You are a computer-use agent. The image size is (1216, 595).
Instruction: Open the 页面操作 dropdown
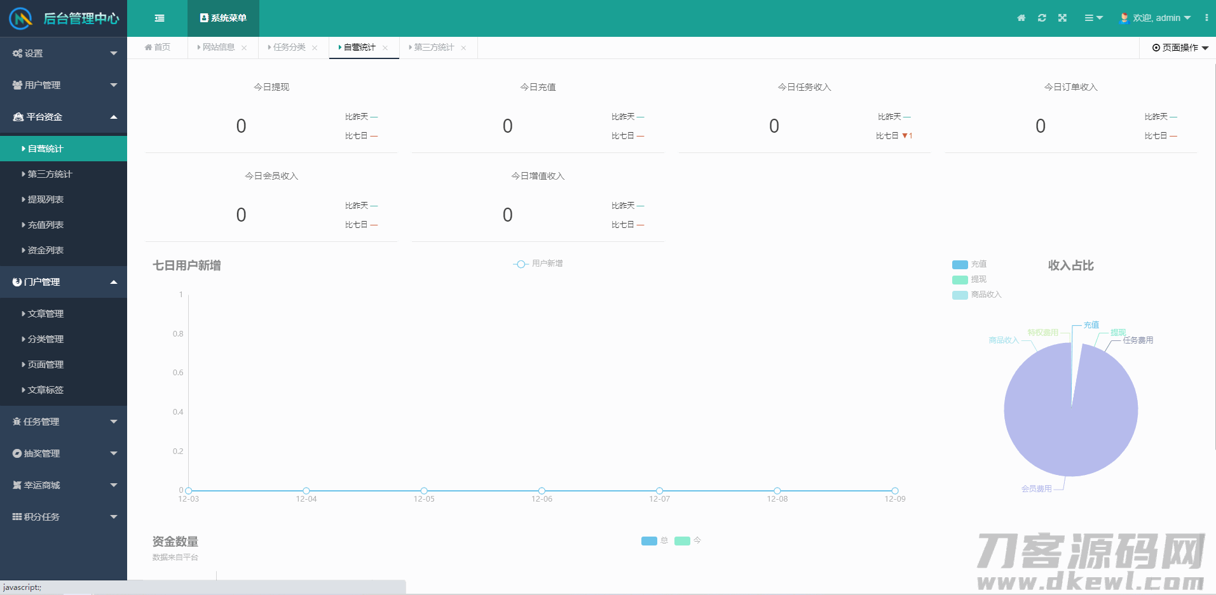tap(1180, 48)
